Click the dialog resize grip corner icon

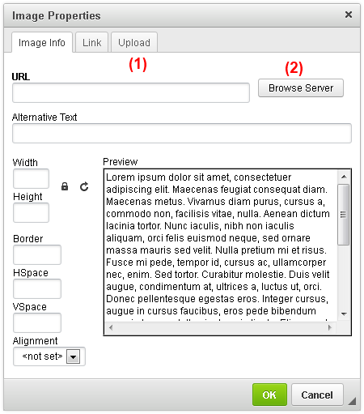point(352,401)
